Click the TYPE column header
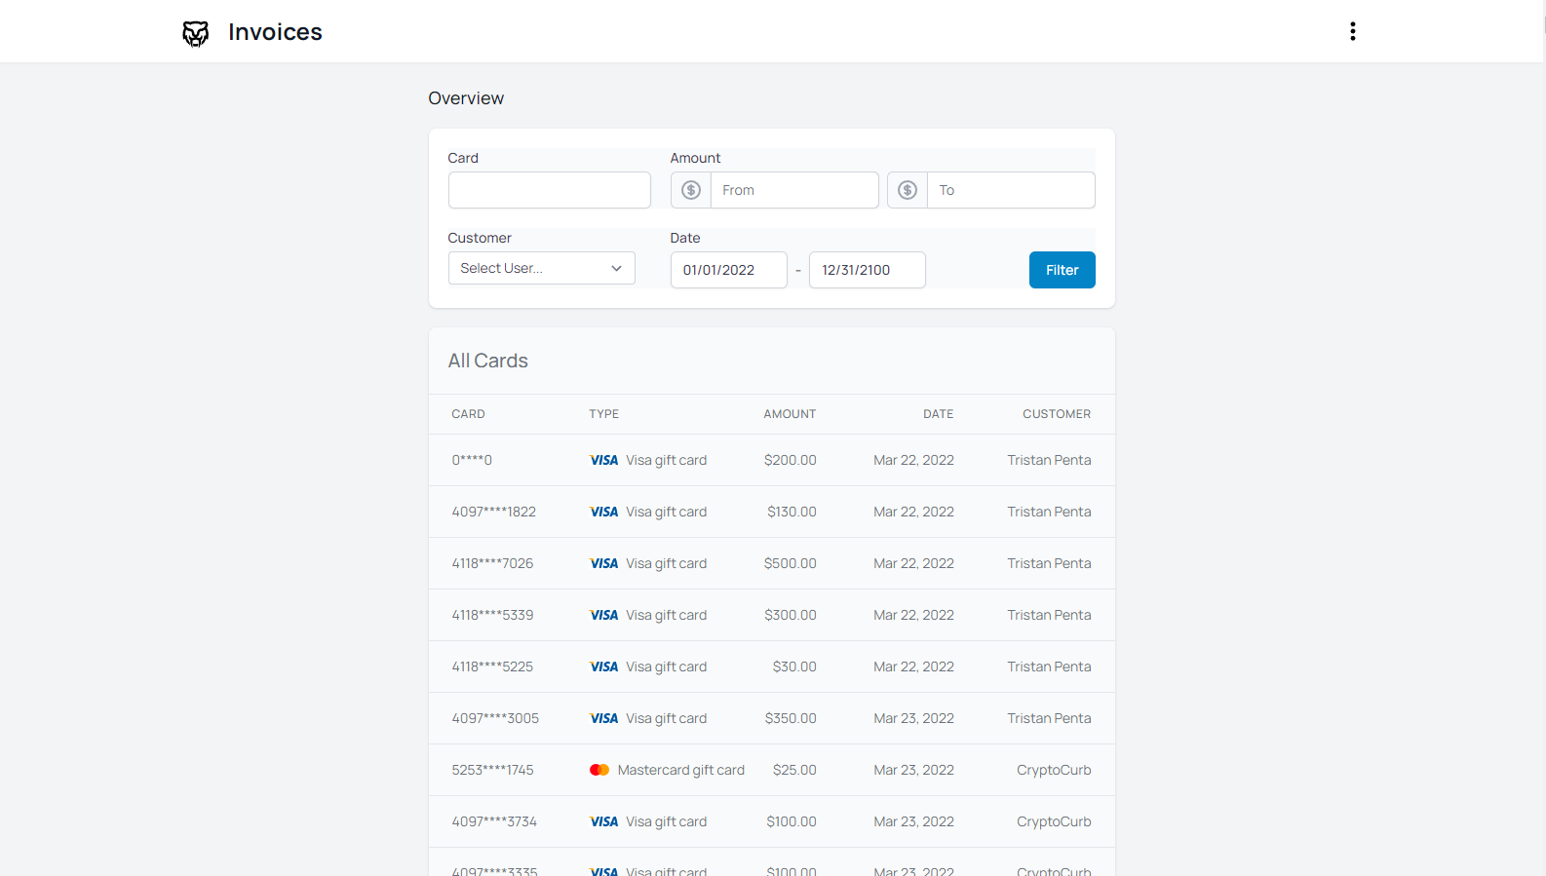Image resolution: width=1546 pixels, height=876 pixels. (603, 414)
